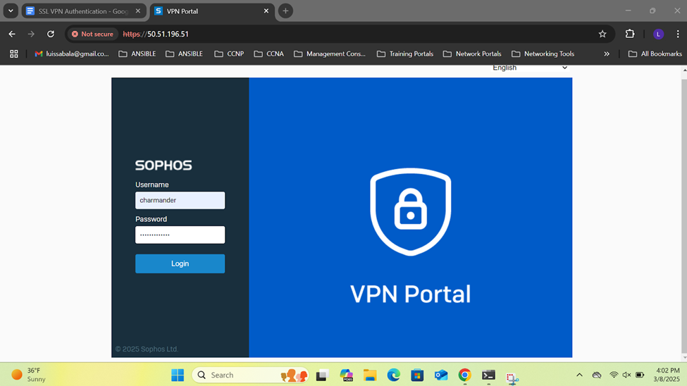Click the Wi-Fi tray icon
The width and height of the screenshot is (687, 386).
click(x=614, y=375)
